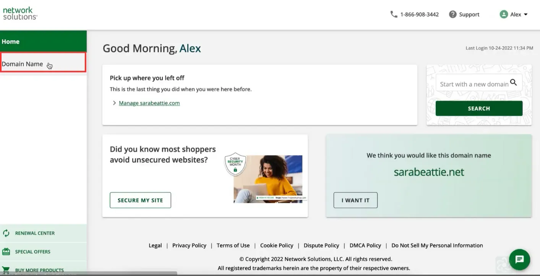Image resolution: width=540 pixels, height=276 pixels.
Task: Click the Manage sarabeattie.com link
Action: click(149, 103)
